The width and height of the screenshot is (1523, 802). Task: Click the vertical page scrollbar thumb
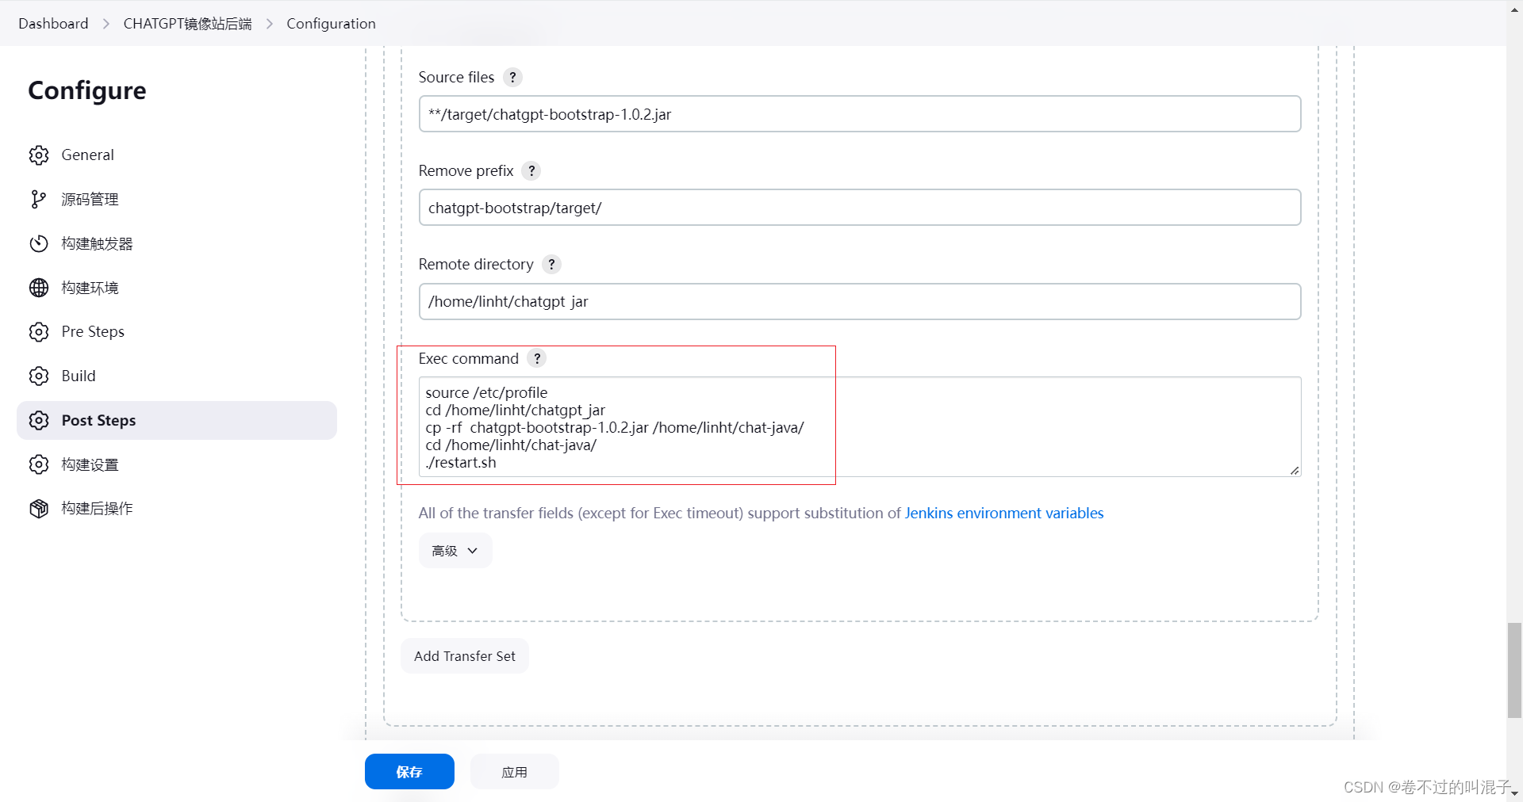point(1514,670)
